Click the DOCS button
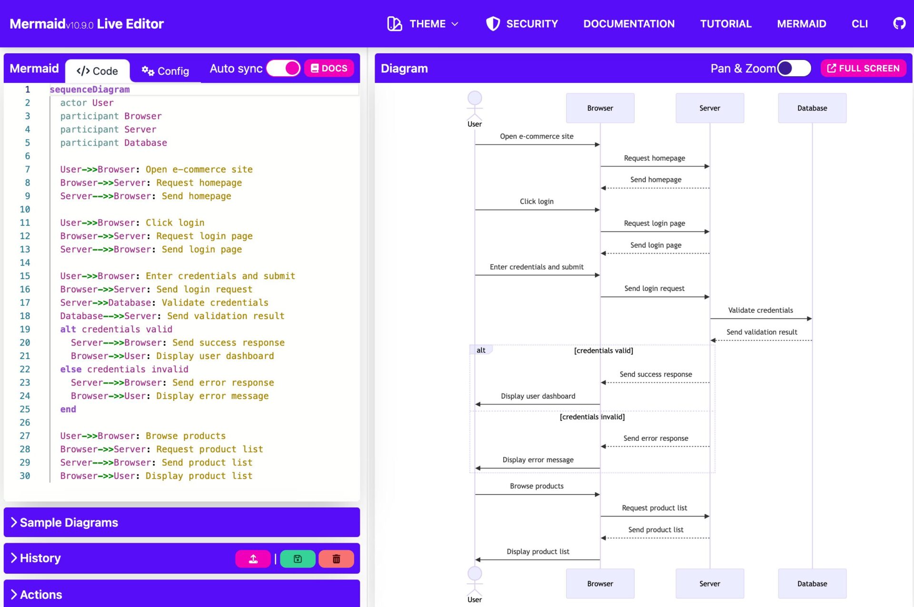The width and height of the screenshot is (914, 607). click(x=329, y=68)
